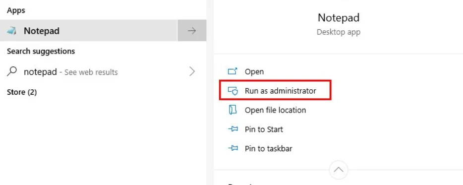Click the magnifier icon beside notepad suggestion
This screenshot has width=463, height=185.
click(x=11, y=71)
